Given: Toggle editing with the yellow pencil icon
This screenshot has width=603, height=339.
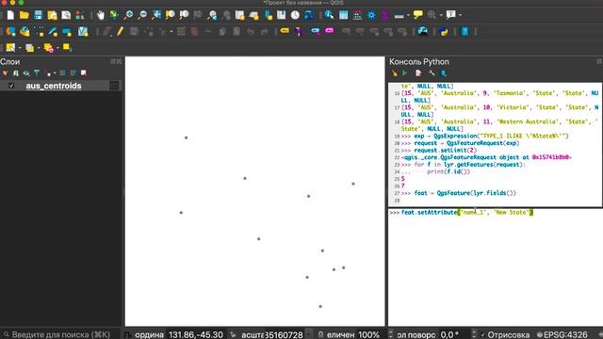Looking at the screenshot, I should [120, 31].
